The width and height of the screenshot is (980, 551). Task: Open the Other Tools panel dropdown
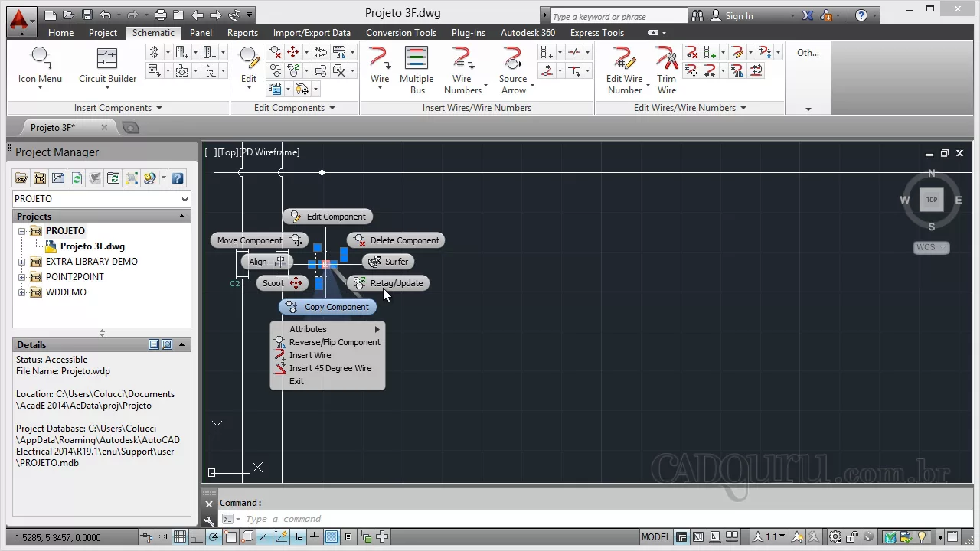pyautogui.click(x=808, y=109)
